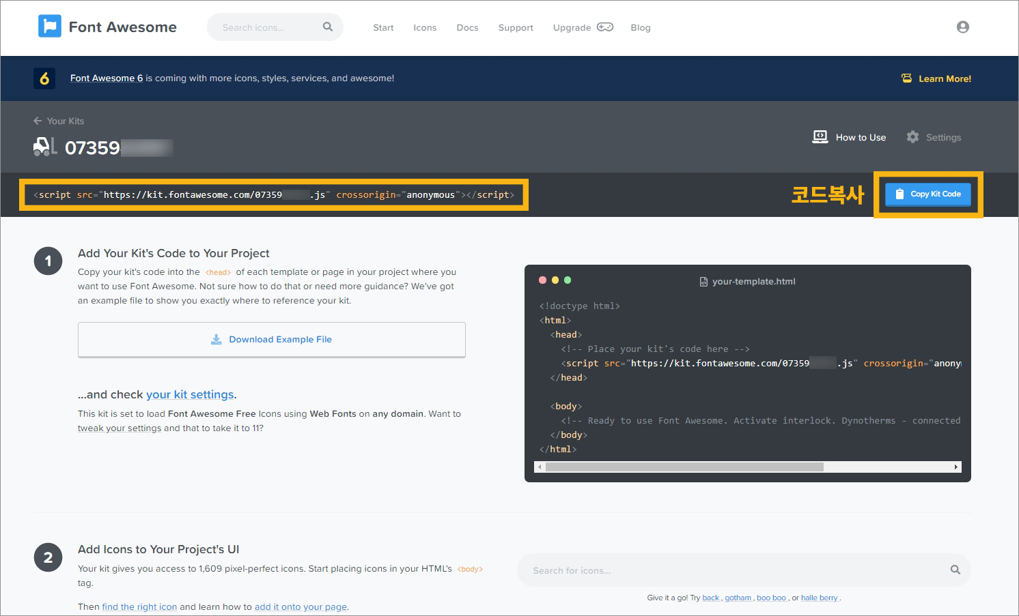Click the download icon in Example File button
1019x616 pixels.
click(x=217, y=339)
